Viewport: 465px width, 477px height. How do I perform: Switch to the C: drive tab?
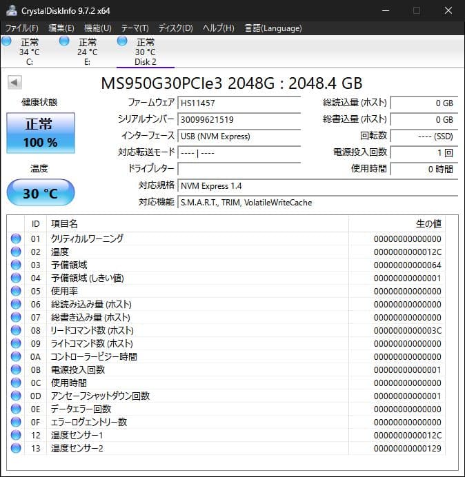pos(30,52)
